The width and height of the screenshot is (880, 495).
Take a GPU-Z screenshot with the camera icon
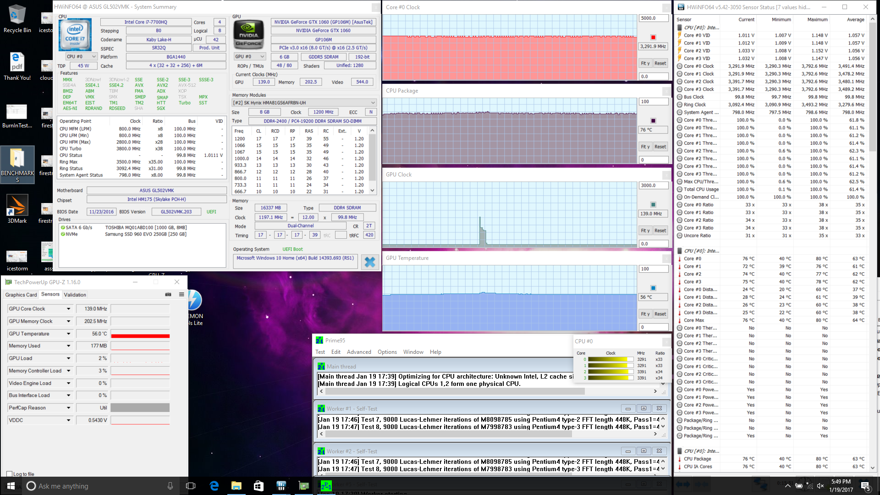pos(168,294)
